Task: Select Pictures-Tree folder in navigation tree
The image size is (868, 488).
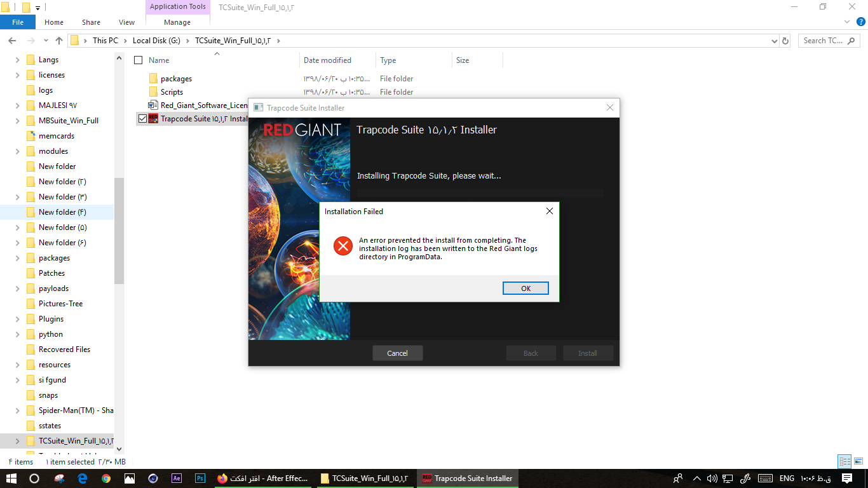Action: click(60, 304)
